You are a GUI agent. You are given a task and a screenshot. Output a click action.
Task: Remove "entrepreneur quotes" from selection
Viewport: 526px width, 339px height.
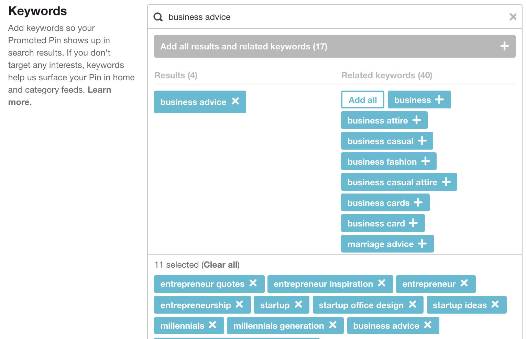click(253, 284)
